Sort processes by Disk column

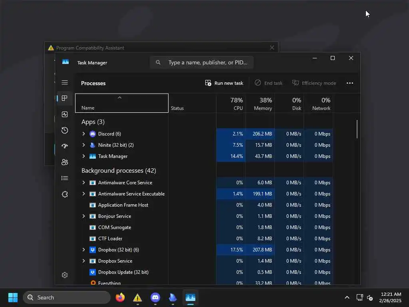point(289,103)
